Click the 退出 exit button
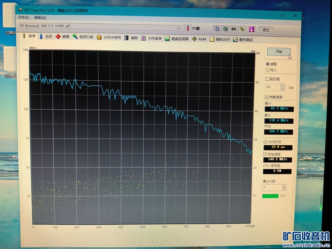 click(x=266, y=30)
